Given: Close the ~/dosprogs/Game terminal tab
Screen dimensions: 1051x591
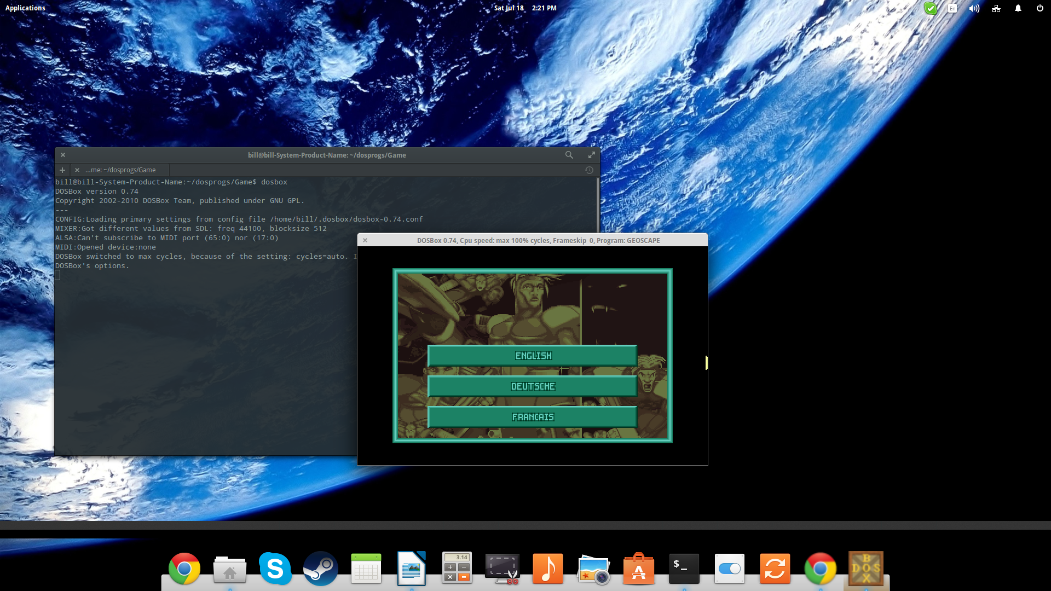Looking at the screenshot, I should (x=77, y=170).
